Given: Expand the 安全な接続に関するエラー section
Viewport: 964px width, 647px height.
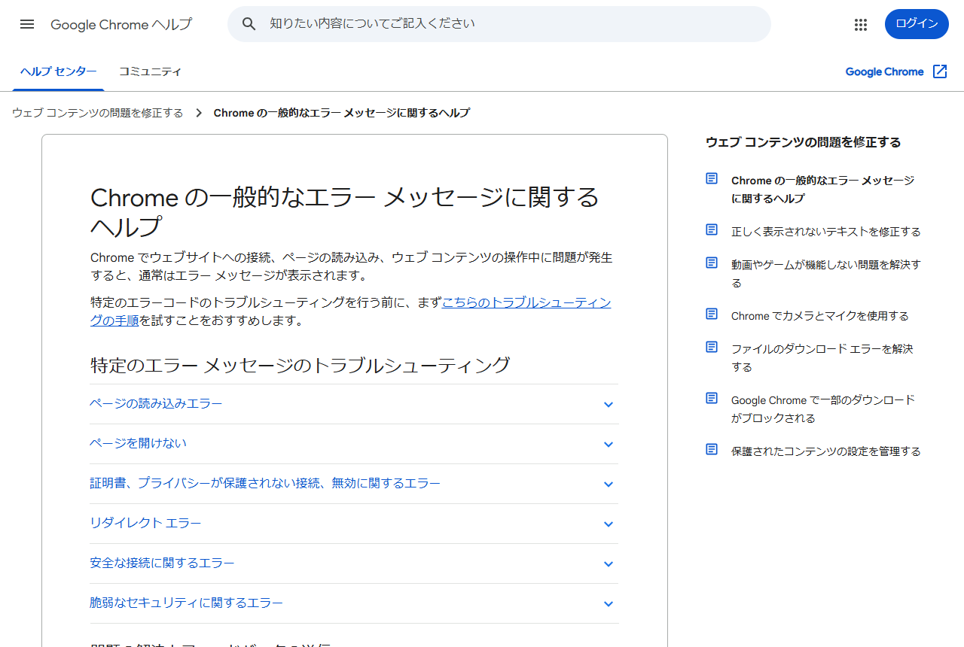Looking at the screenshot, I should click(x=354, y=563).
